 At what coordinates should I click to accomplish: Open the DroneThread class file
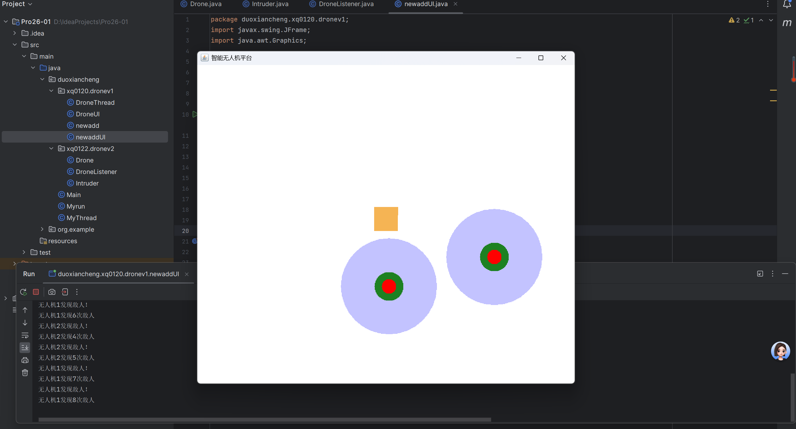pos(95,103)
